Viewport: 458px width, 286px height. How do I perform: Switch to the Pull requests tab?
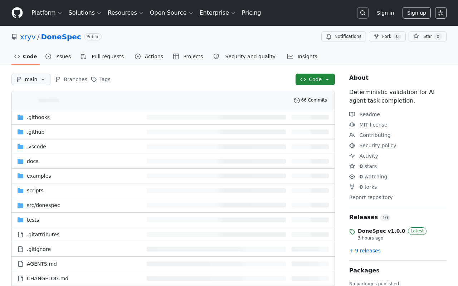pyautogui.click(x=102, y=56)
